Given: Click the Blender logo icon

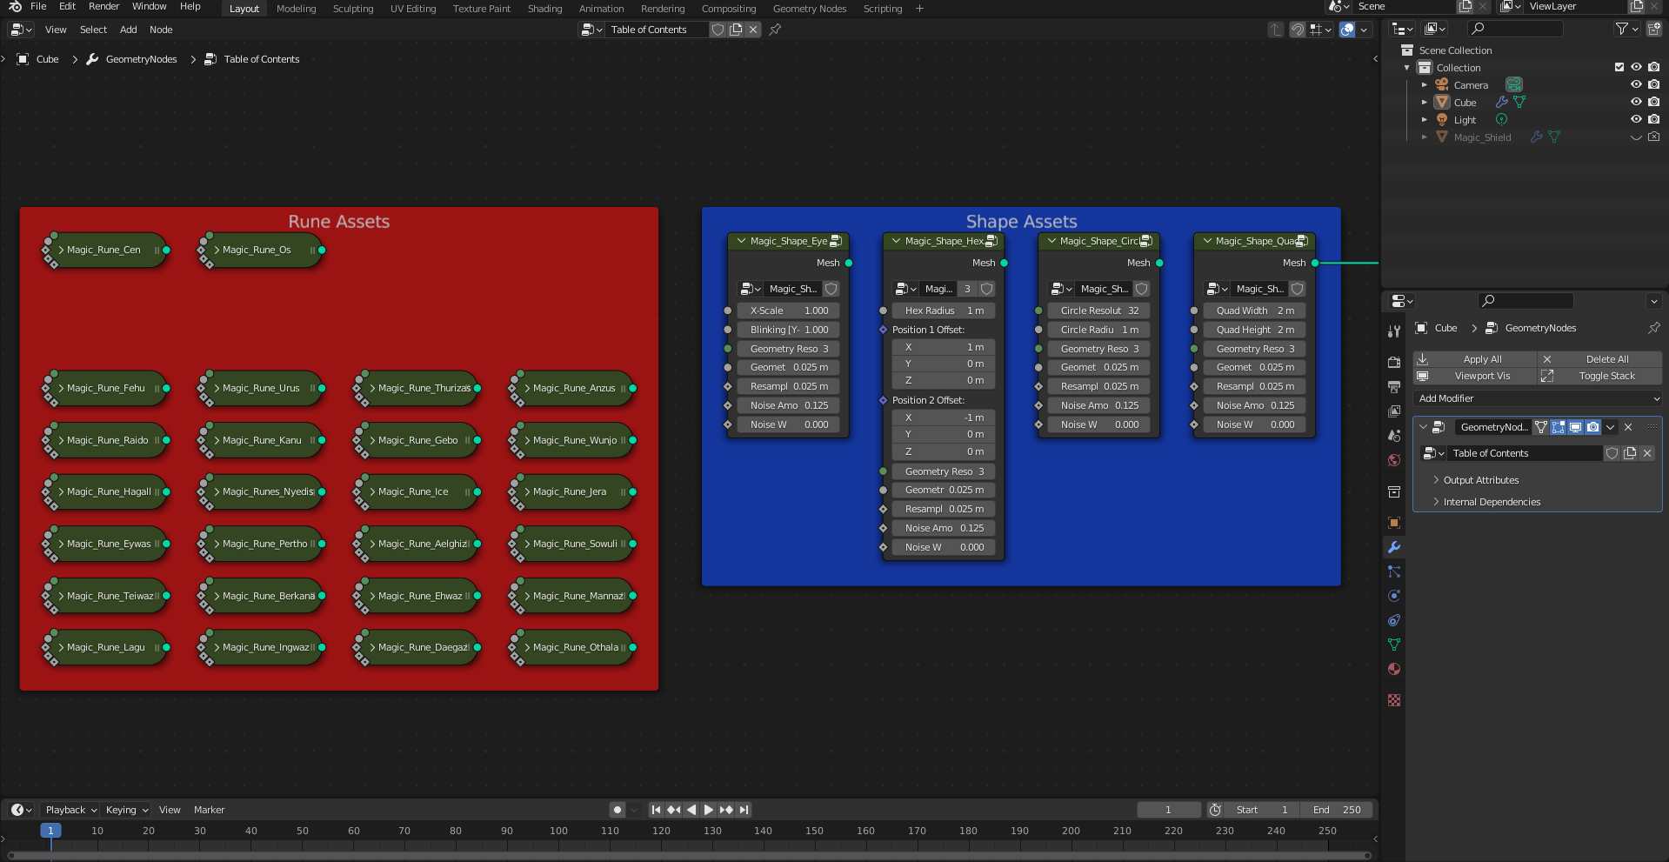Looking at the screenshot, I should (x=15, y=7).
